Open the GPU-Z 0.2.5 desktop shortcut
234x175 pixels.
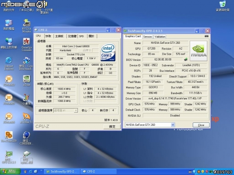[9, 157]
